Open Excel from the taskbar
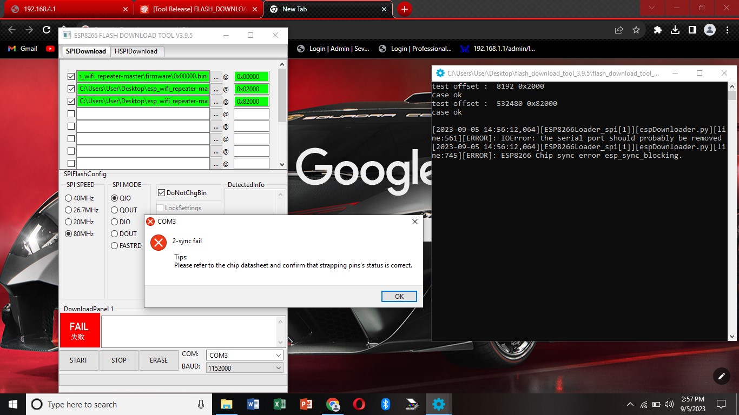 pos(279,404)
